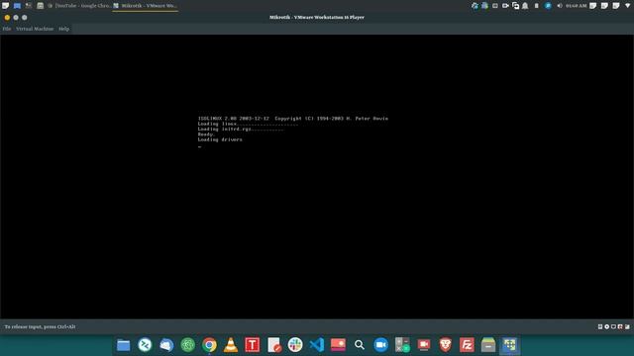634x356 pixels.
Task: Open the red T text app
Action: (253, 345)
